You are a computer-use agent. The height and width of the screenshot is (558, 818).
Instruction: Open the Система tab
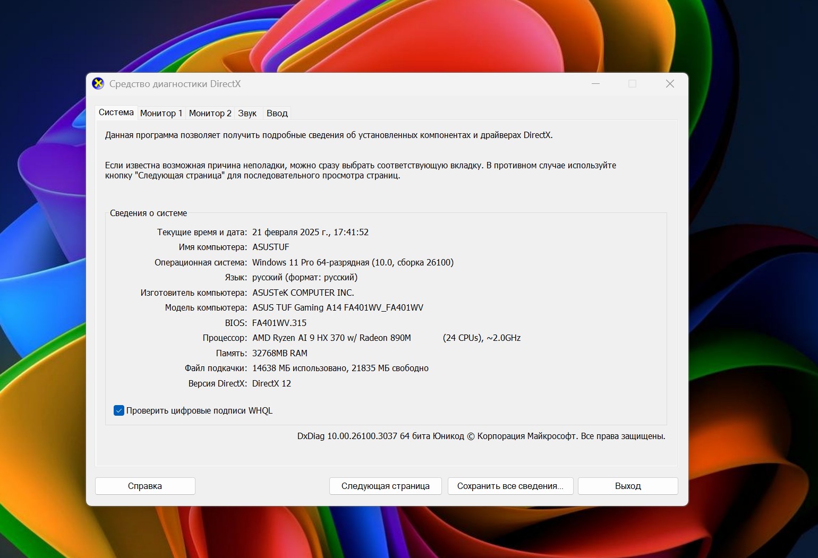click(116, 113)
